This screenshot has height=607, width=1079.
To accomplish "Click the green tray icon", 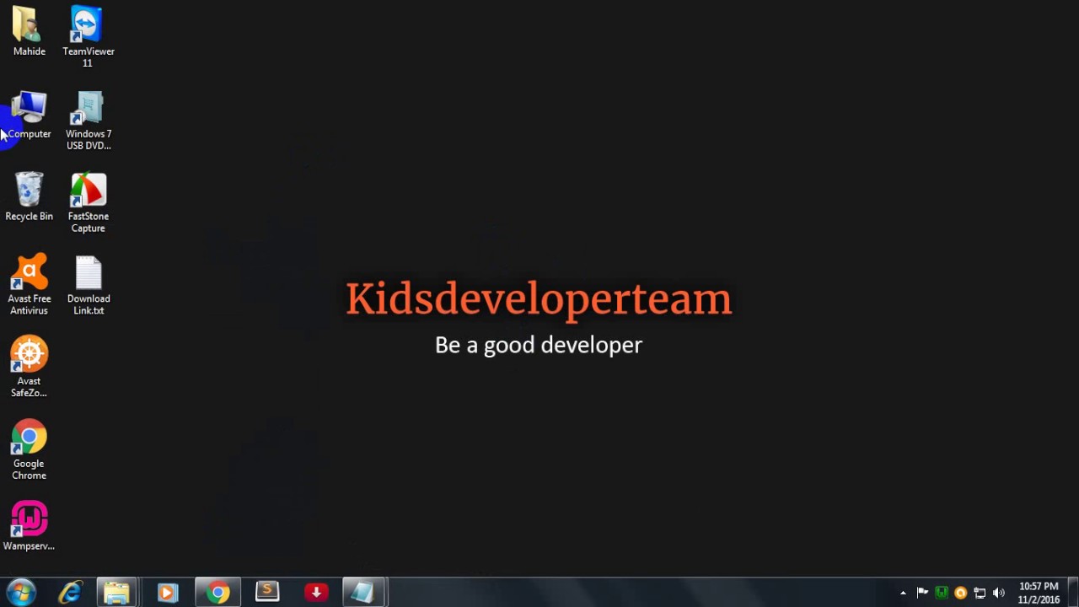I will point(942,593).
